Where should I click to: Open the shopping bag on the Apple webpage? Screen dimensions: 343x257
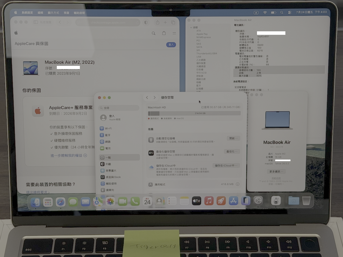164,33
